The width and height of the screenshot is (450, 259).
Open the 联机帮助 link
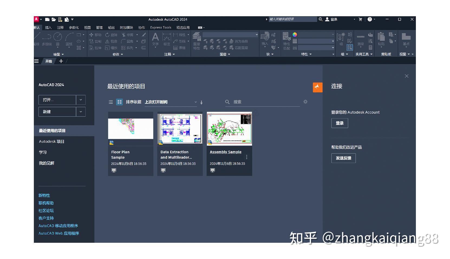(x=46, y=203)
